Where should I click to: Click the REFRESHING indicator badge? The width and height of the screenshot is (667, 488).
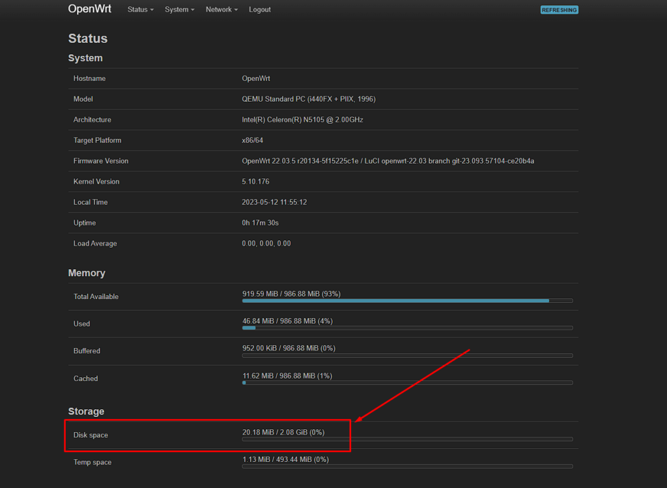tap(559, 10)
